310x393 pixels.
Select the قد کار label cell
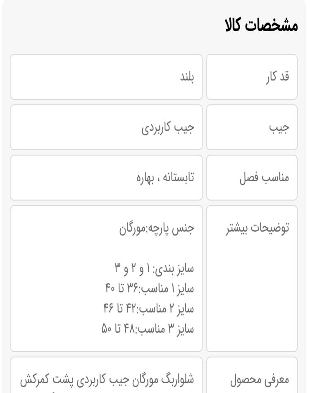tap(252, 77)
